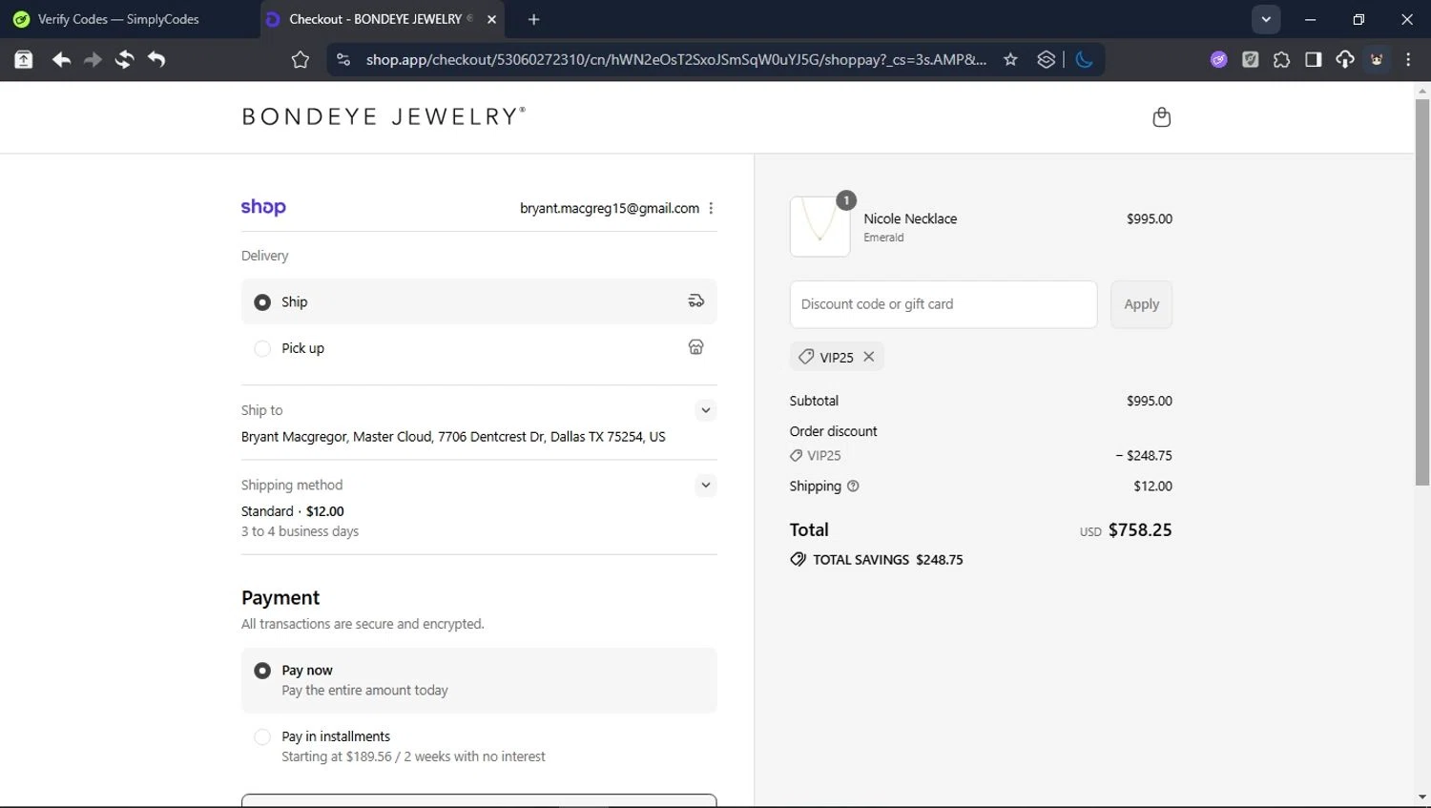
Task: Click the total savings tag icon
Action: click(x=798, y=559)
